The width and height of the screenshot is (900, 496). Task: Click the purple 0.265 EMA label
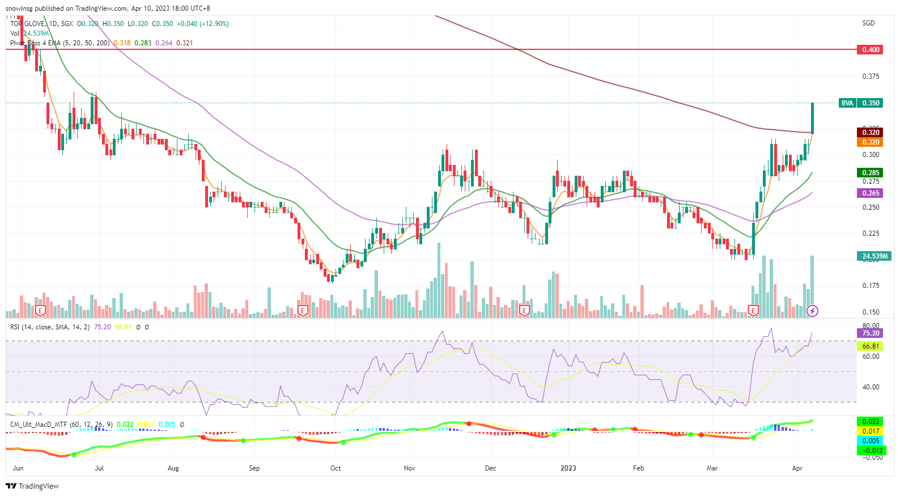pos(870,193)
